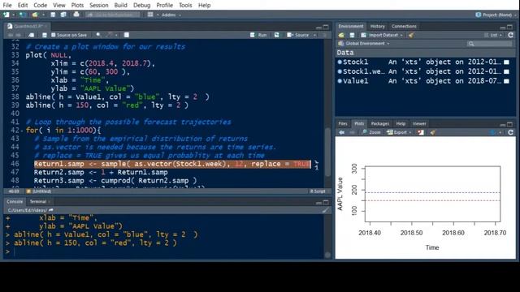Viewport: 520px width, 292px height.
Task: Open the Export plot dropdown
Action: pyautogui.click(x=399, y=132)
